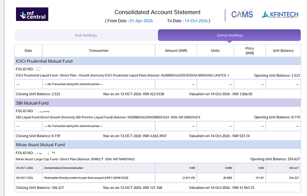This screenshot has height=196, width=307.
Task: Click the Transaction column header
Action: 98,51
